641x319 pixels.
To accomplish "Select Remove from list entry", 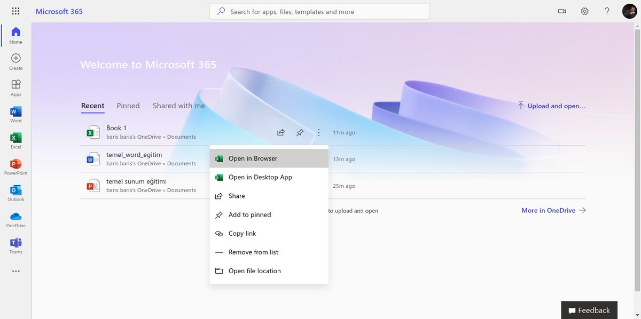I will (269, 252).
